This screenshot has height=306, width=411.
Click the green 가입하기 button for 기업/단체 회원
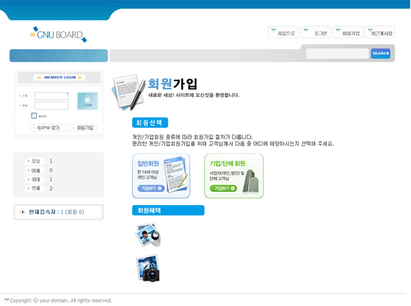point(223,188)
